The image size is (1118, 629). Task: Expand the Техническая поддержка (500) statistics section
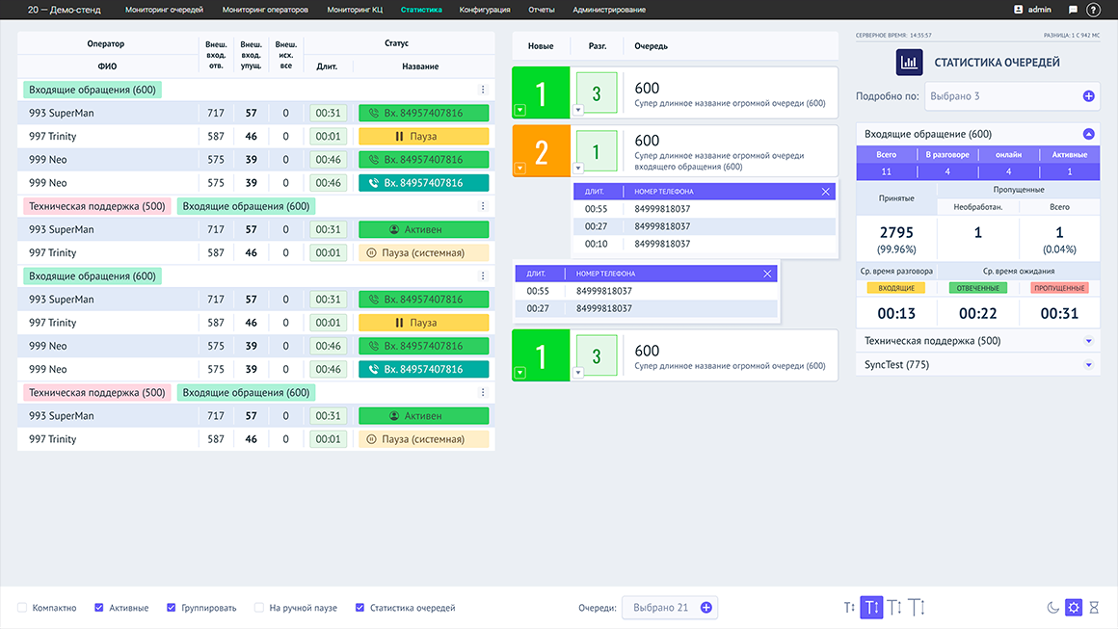1089,341
